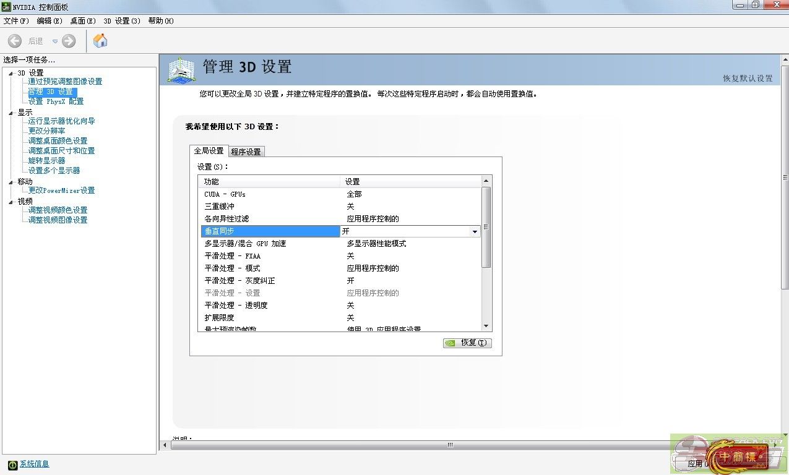
Task: Select 设置 PhysX 配置 in sidebar
Action: coord(56,101)
